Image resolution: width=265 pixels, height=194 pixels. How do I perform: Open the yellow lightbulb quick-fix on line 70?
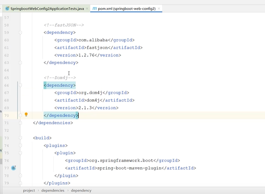(x=26, y=115)
